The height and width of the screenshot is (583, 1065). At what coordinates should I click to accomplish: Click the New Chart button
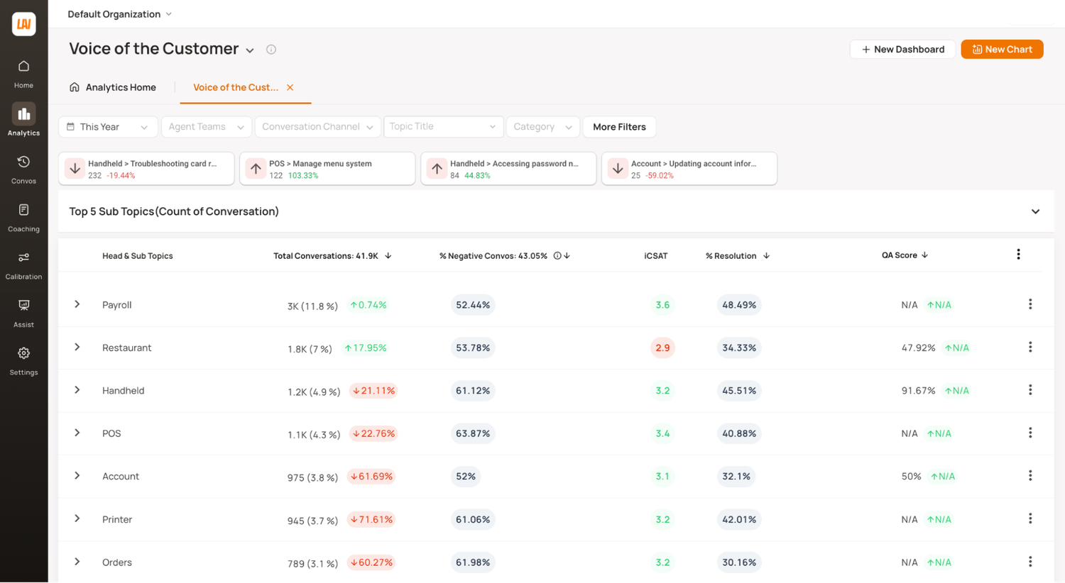[1002, 50]
